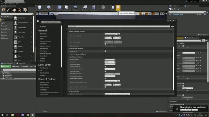Open Chrome from the taskbar
This screenshot has width=209, height=117.
pos(28,115)
